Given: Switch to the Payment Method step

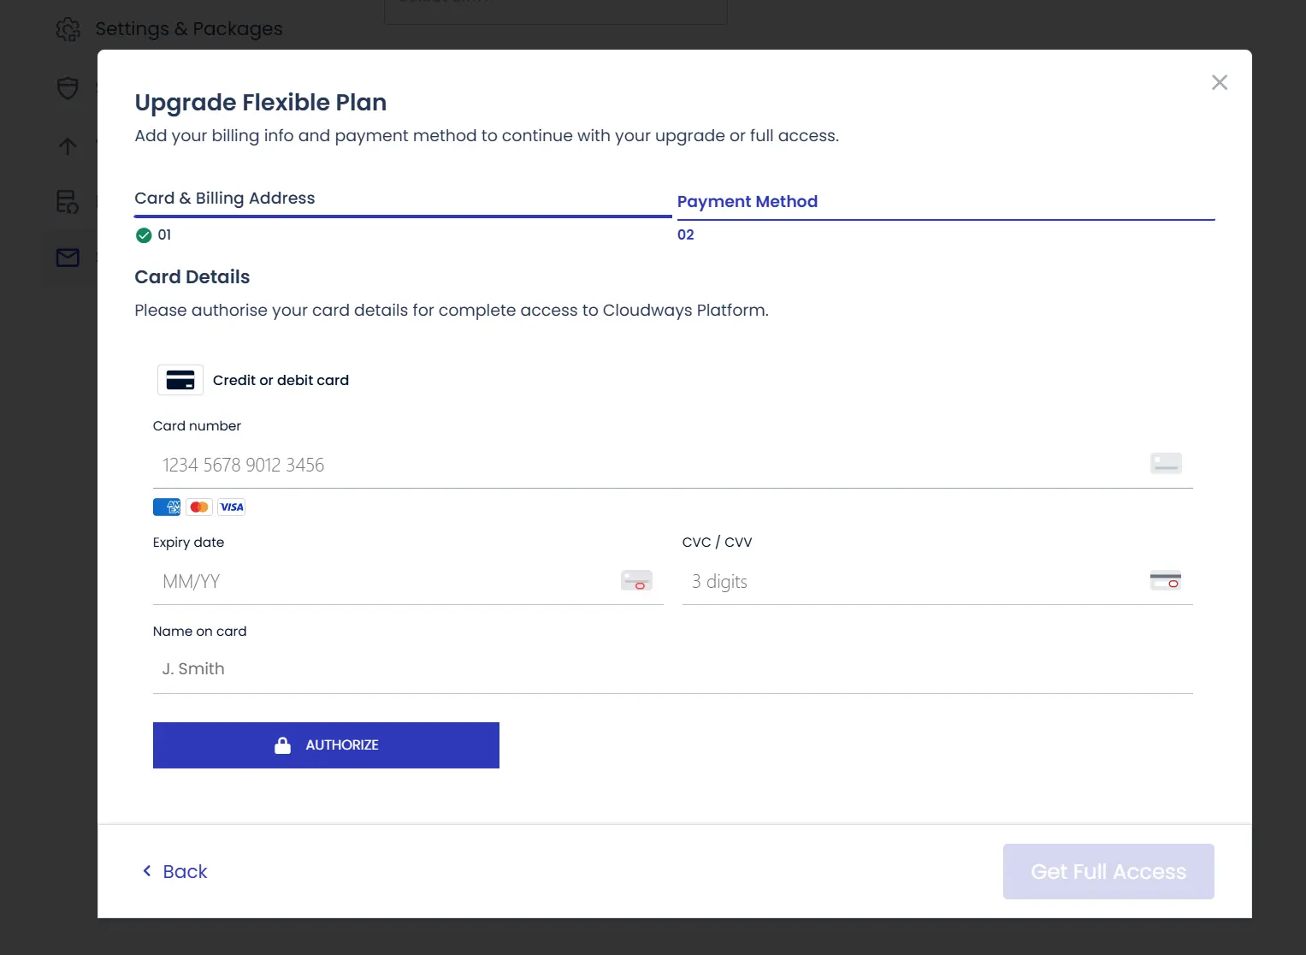Looking at the screenshot, I should point(748,201).
